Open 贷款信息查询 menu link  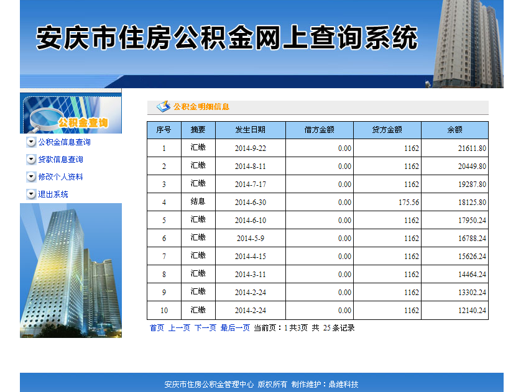tap(61, 160)
